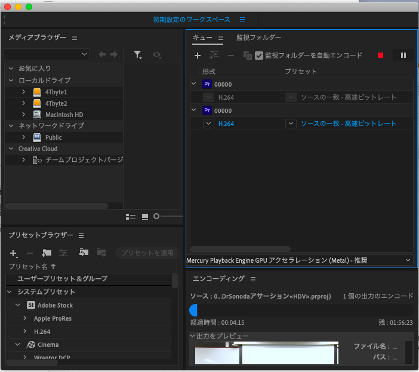Click the preset browser vertical scrollbar

[175, 281]
